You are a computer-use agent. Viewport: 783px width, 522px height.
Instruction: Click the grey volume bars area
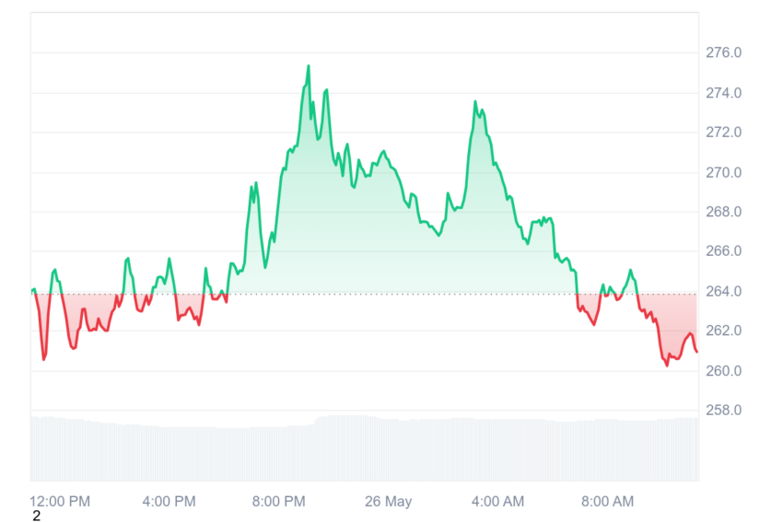click(x=365, y=448)
